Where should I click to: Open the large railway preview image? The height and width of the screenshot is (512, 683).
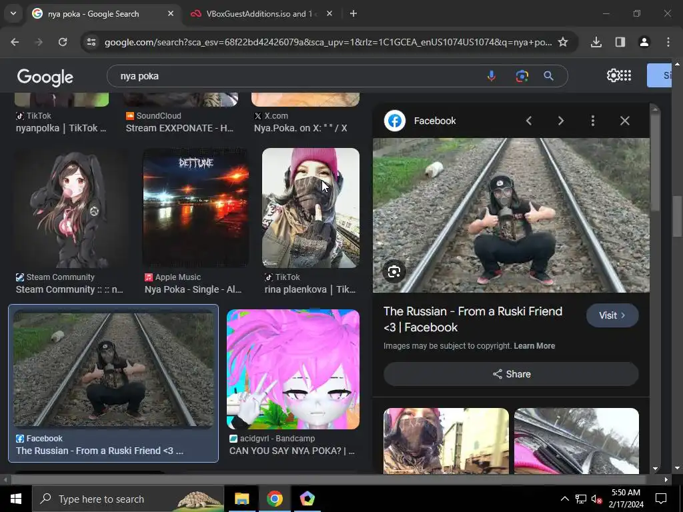click(x=511, y=215)
